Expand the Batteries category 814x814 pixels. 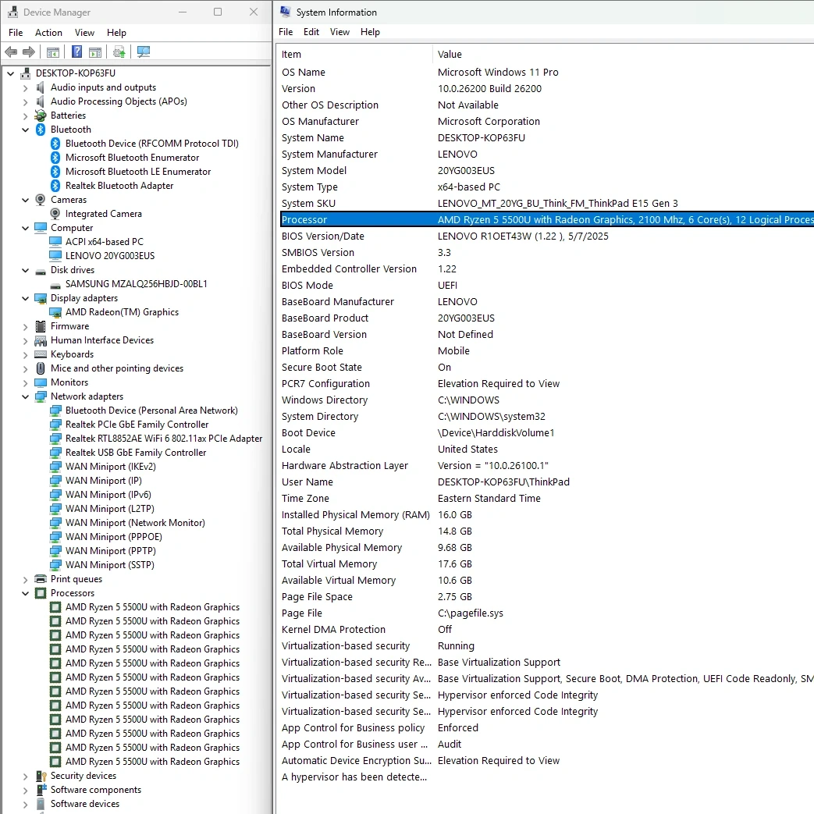(x=26, y=116)
